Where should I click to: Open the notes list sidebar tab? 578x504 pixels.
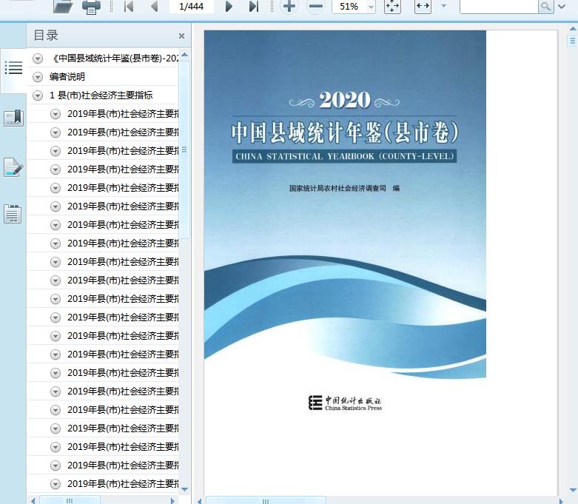coord(13,214)
